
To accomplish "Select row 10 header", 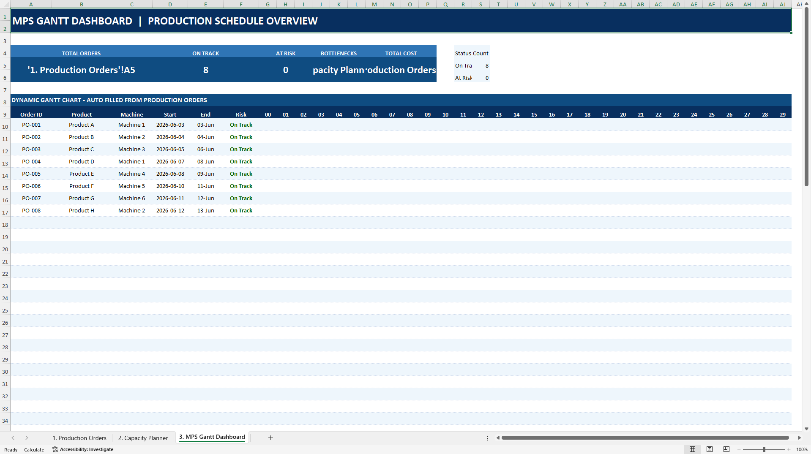I will [x=5, y=127].
